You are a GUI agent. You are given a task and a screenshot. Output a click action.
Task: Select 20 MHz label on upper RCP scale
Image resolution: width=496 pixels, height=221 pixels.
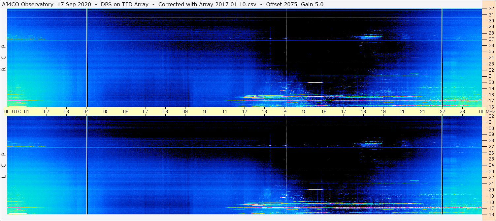[x=490, y=82]
